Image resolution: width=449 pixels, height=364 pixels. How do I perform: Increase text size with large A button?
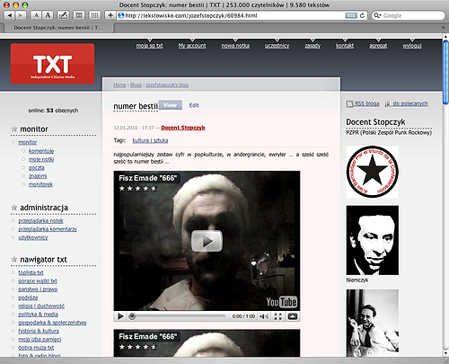[48, 15]
